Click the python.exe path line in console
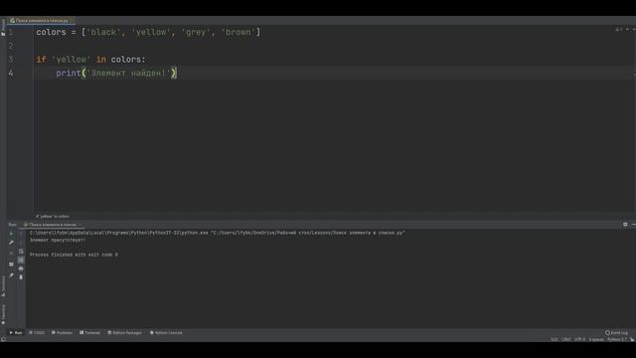 coord(217,233)
